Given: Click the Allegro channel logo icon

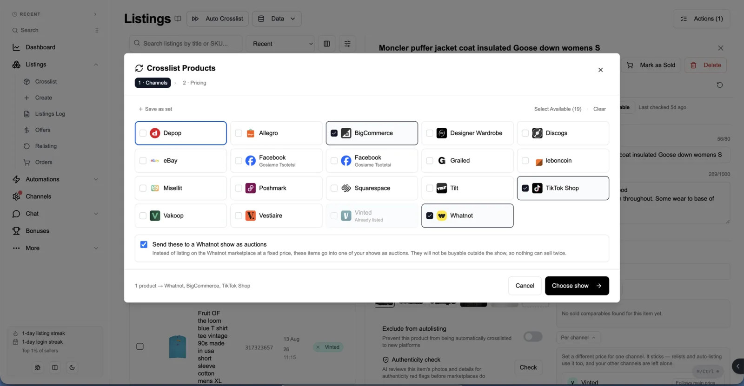Looking at the screenshot, I should (251, 133).
